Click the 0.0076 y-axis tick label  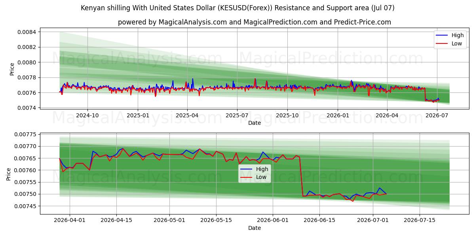pos(27,93)
